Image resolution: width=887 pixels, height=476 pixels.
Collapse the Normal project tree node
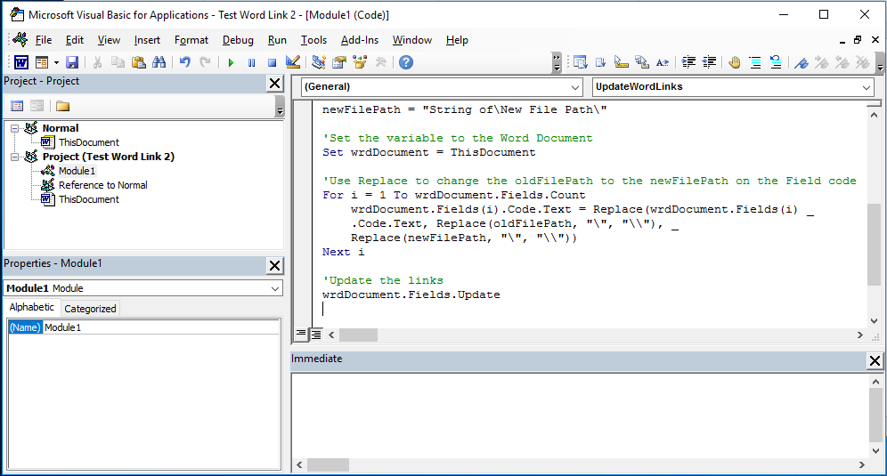point(15,128)
